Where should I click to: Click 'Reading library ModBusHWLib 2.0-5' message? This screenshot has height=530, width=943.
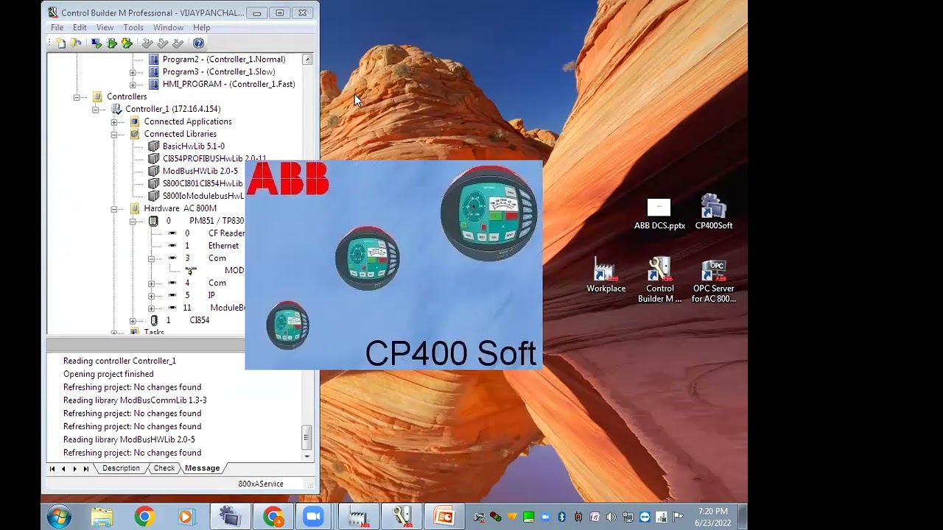[129, 439]
